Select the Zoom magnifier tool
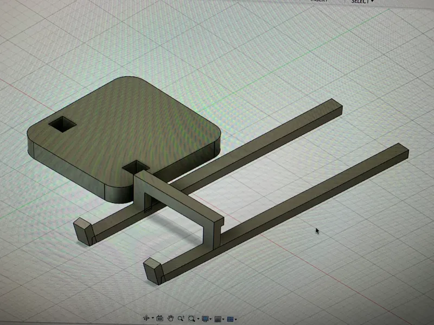Image resolution: width=434 pixels, height=325 pixels. click(181, 318)
